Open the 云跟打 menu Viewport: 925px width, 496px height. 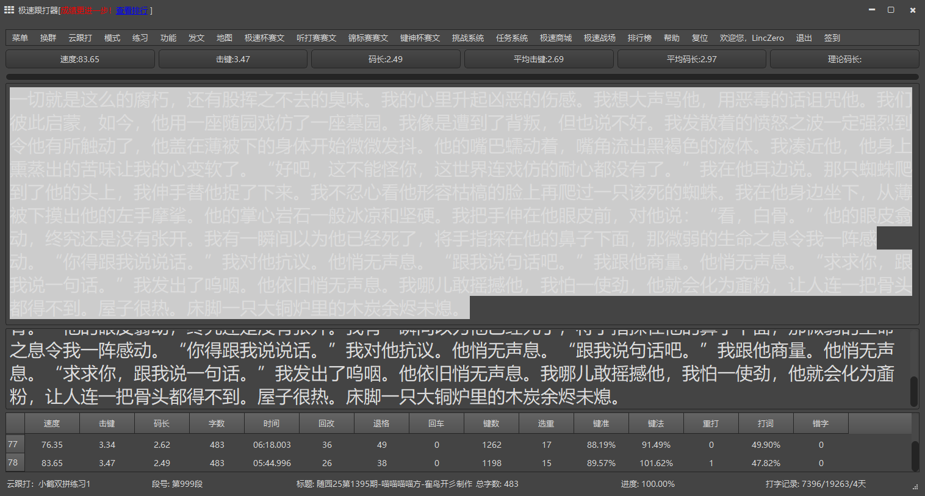coord(80,38)
